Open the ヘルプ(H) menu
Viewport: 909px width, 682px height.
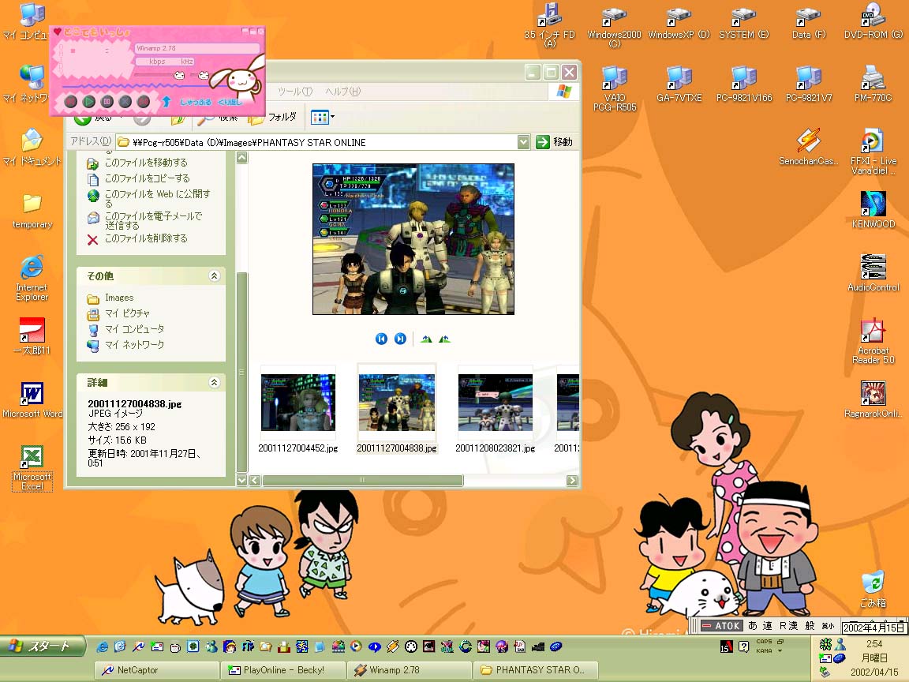[342, 92]
